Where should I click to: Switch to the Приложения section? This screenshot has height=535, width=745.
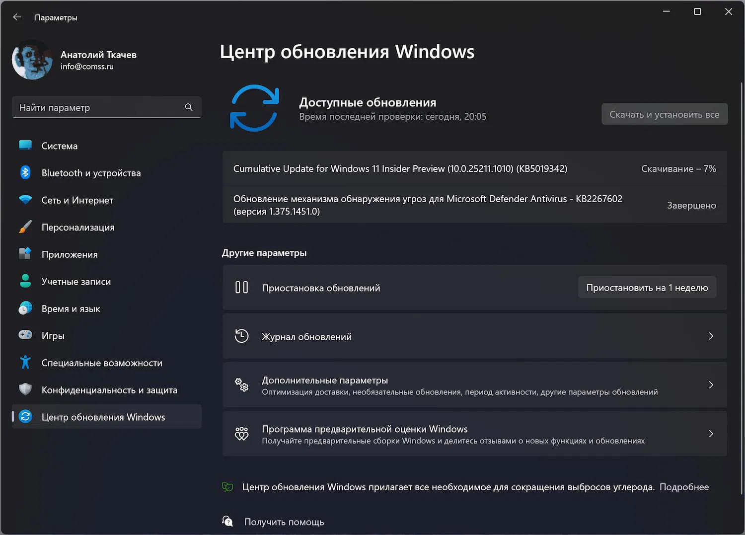pos(107,254)
